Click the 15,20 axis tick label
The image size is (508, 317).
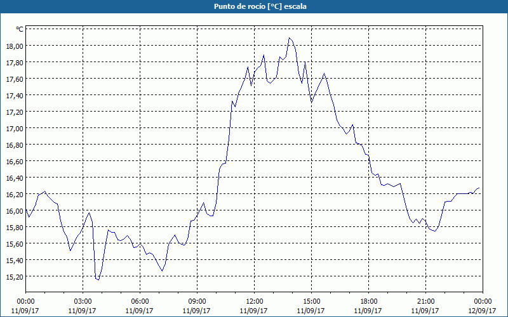point(15,277)
